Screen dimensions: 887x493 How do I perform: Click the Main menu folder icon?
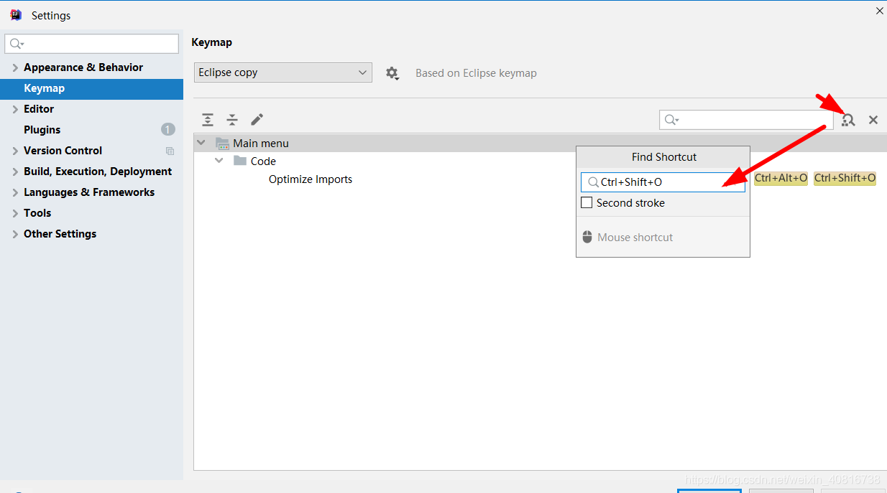point(223,144)
